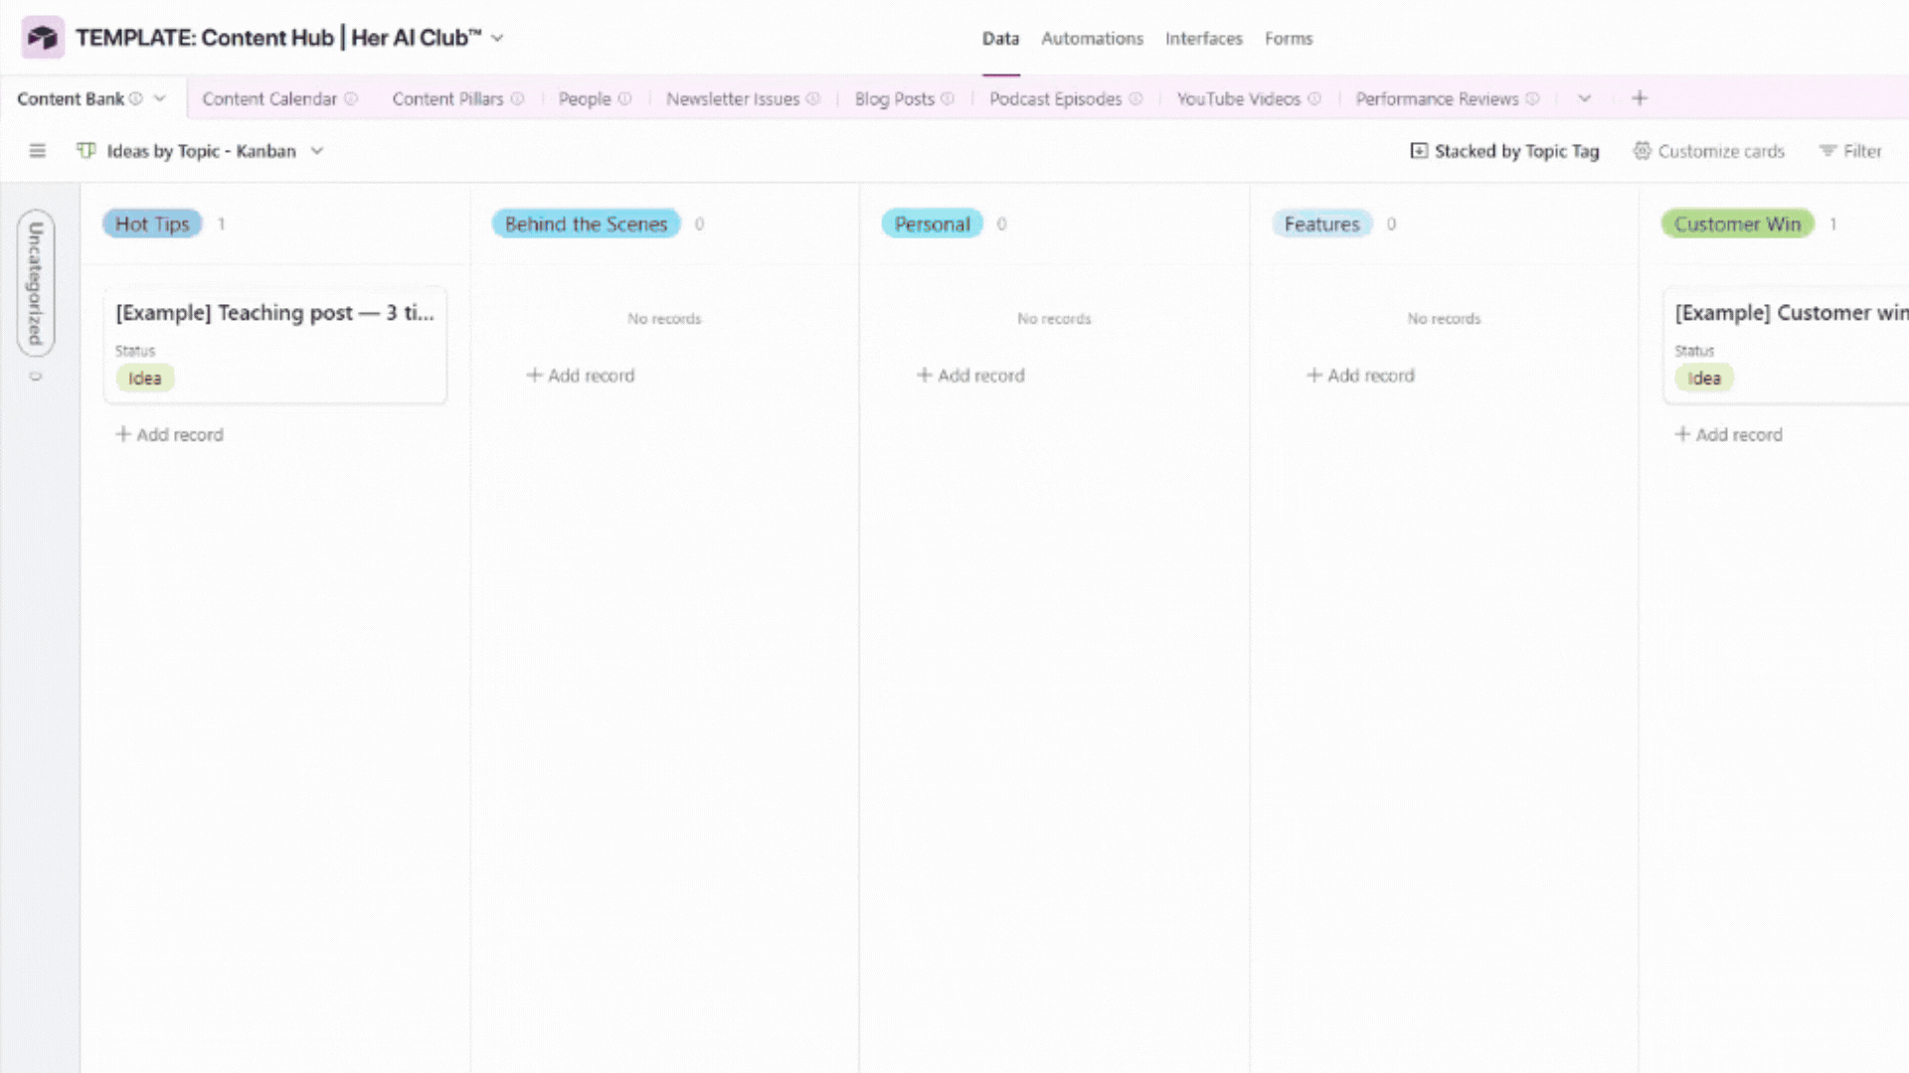Open the Forms tab
This screenshot has height=1073, width=1909.
[x=1289, y=39]
